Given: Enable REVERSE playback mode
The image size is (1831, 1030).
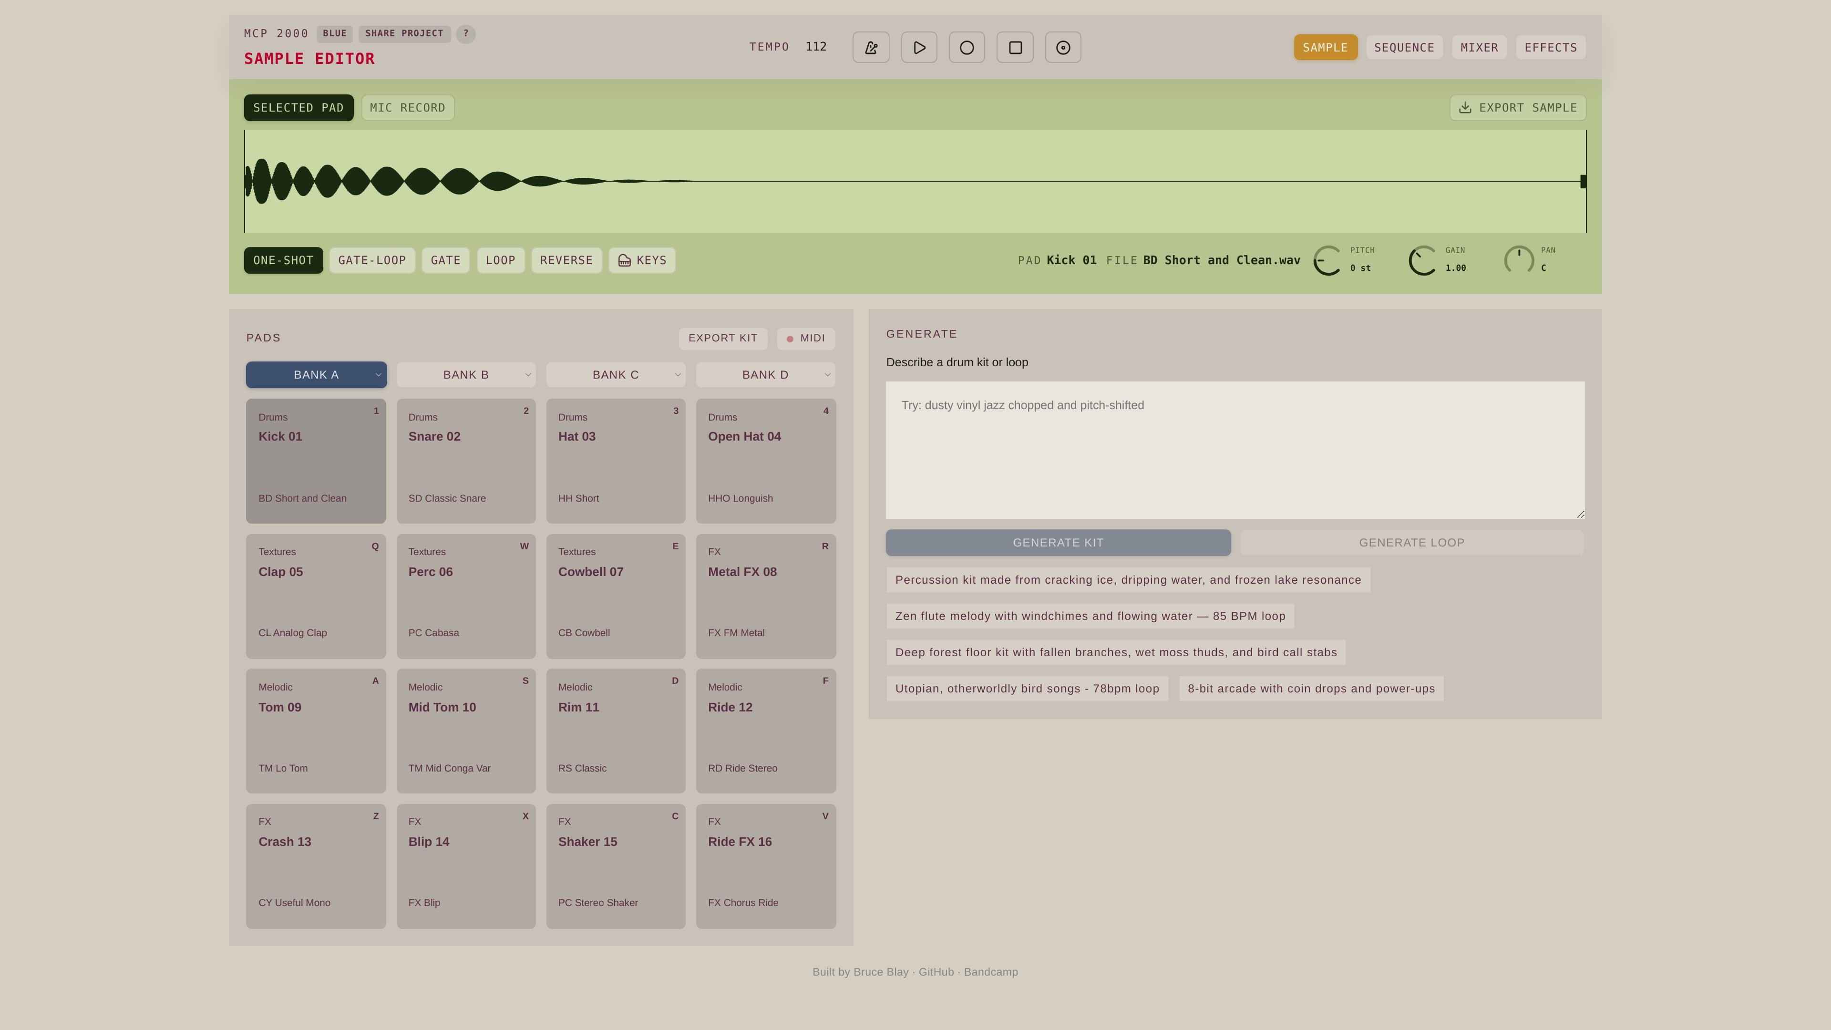Looking at the screenshot, I should click(x=566, y=260).
